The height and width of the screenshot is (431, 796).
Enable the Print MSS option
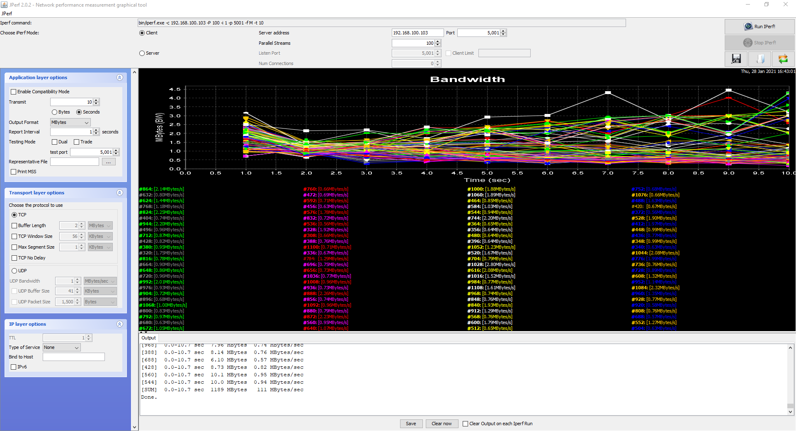coord(13,172)
